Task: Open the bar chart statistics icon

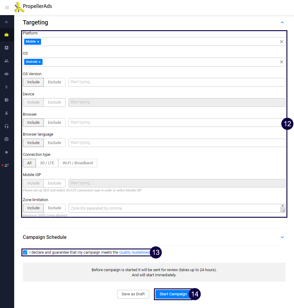Action: coord(7,22)
